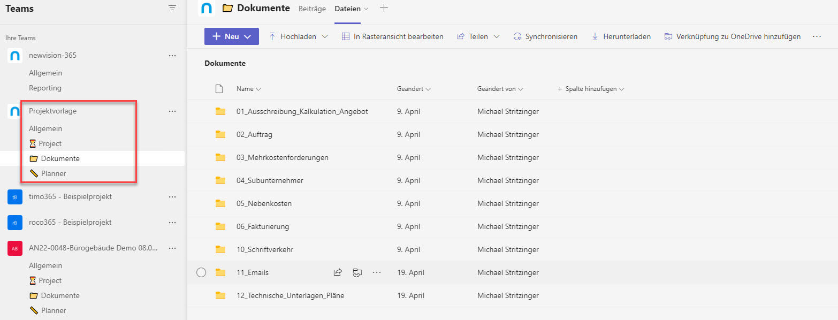838x320 pixels.
Task: Click Synchronisieren in the toolbar
Action: tap(545, 36)
